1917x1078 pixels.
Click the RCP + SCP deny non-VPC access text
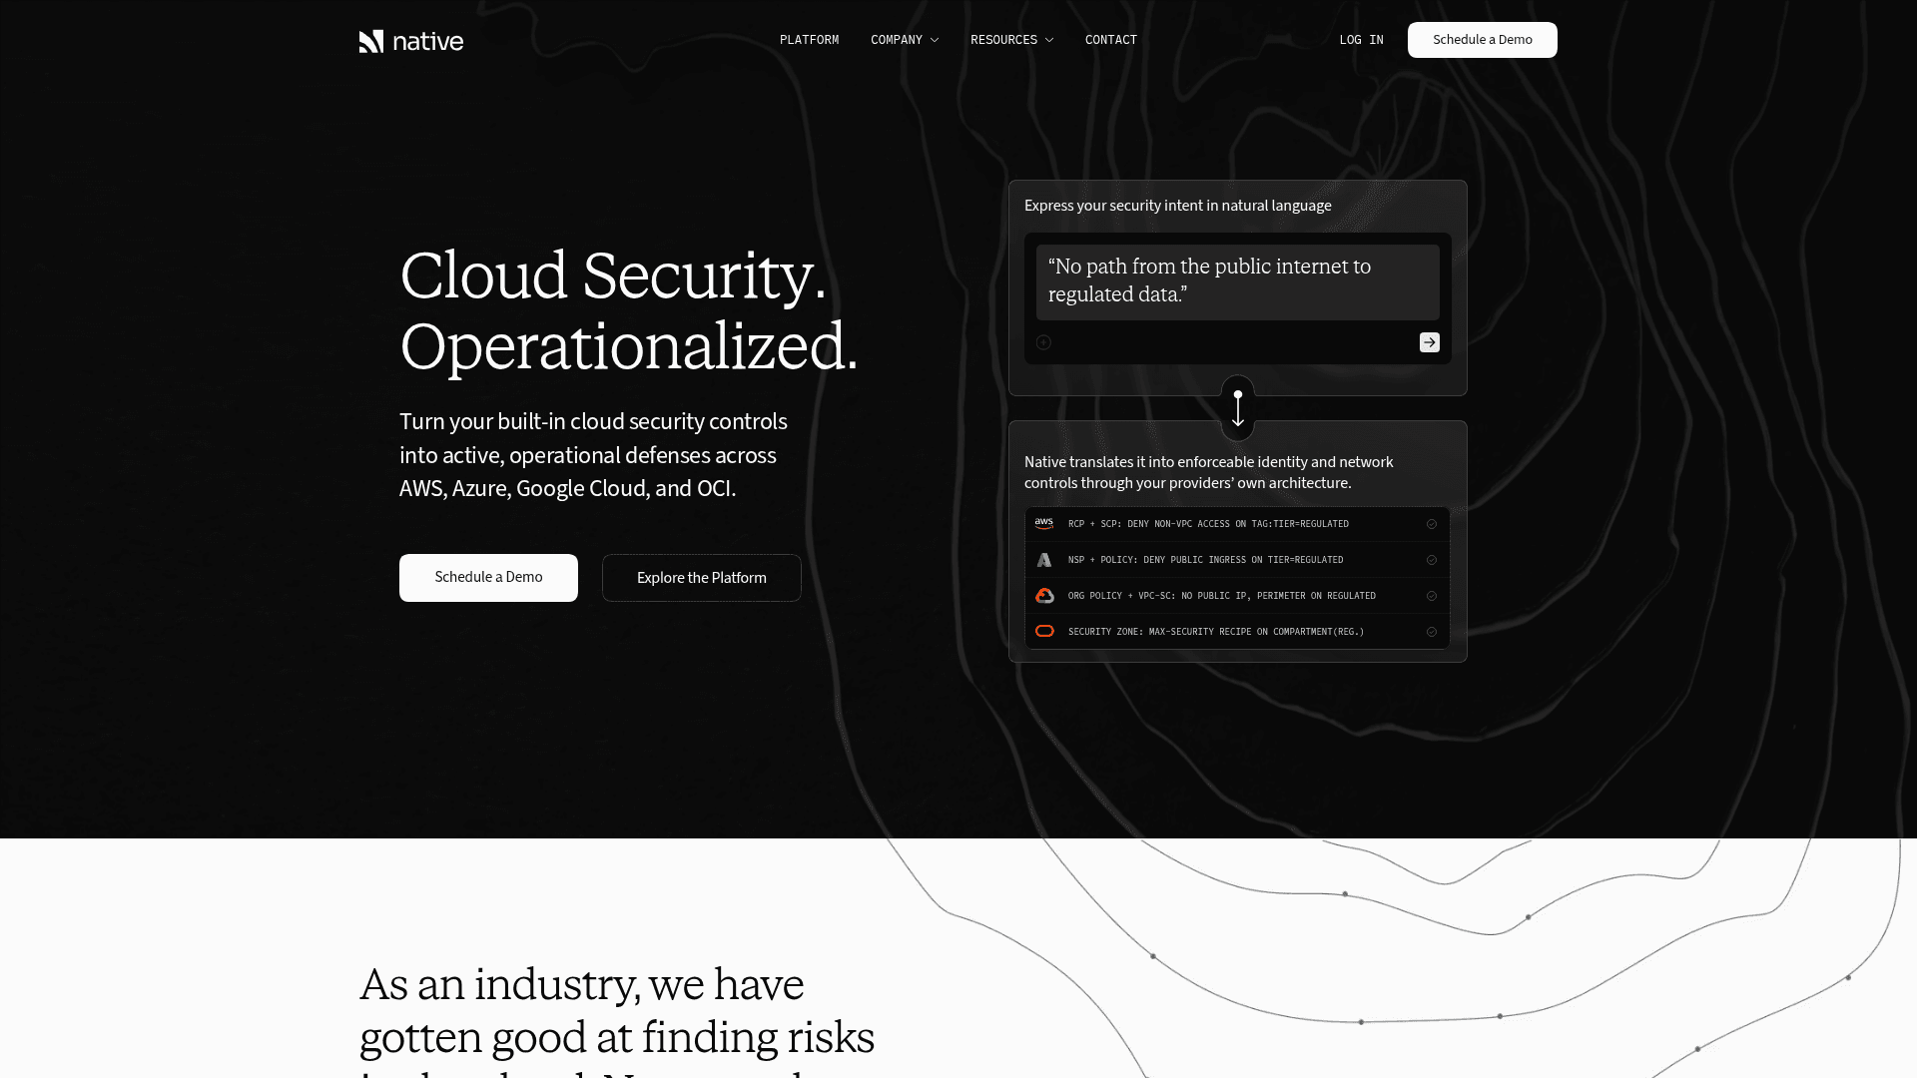tap(1208, 524)
